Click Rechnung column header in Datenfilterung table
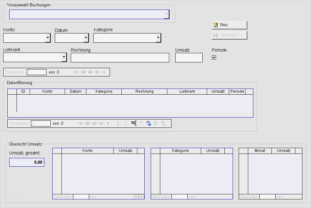This screenshot has height=208, width=311. tap(144, 91)
